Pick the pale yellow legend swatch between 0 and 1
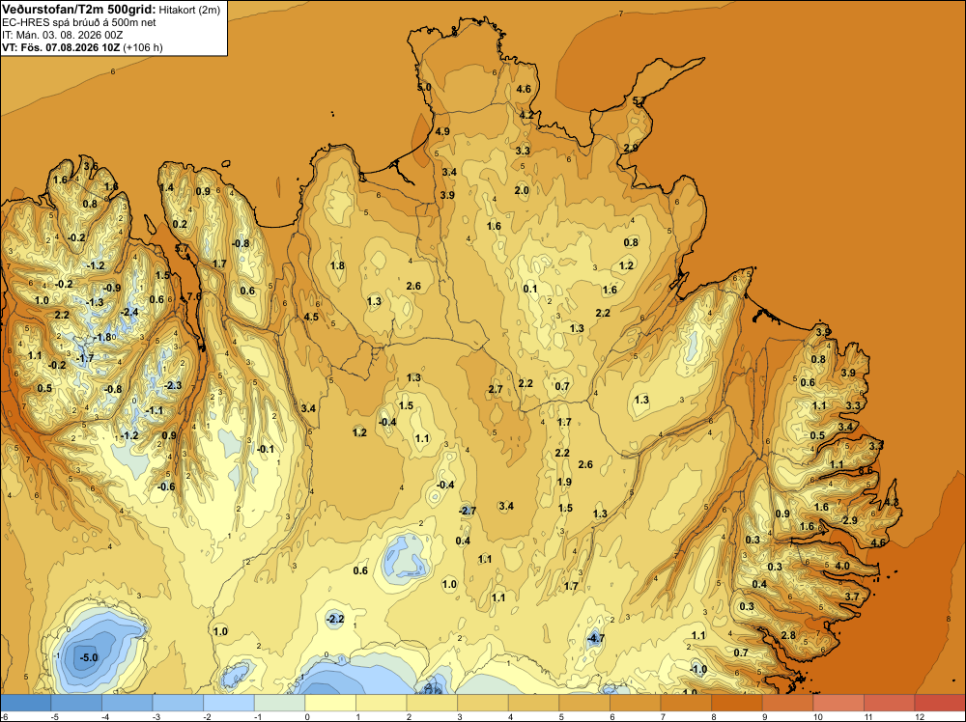Viewport: 966px width, 722px height. 330,703
